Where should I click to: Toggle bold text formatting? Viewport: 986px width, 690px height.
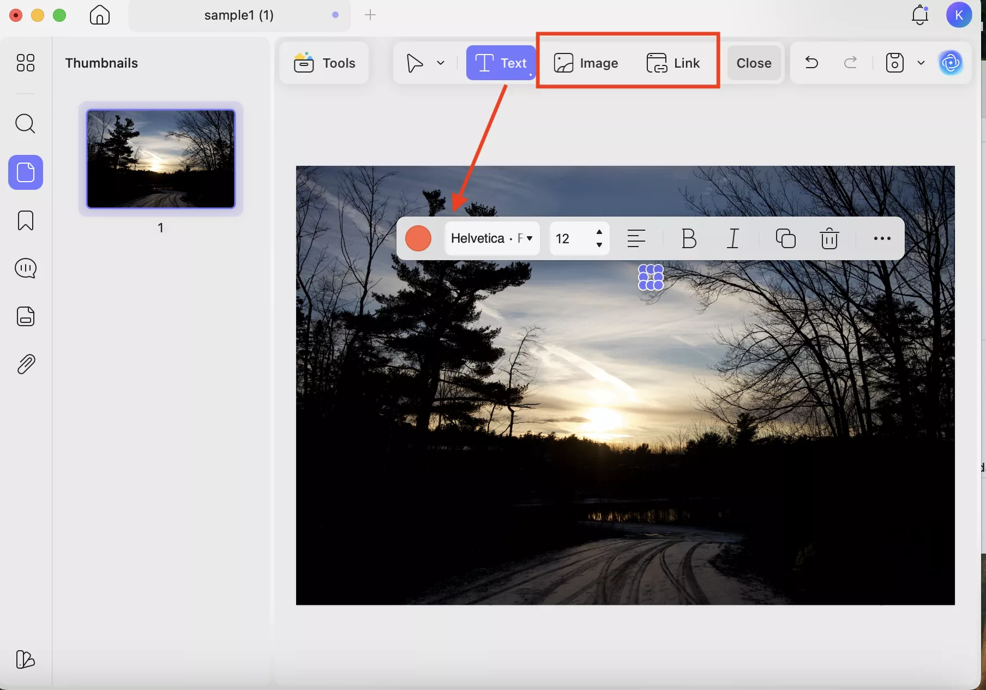coord(689,238)
